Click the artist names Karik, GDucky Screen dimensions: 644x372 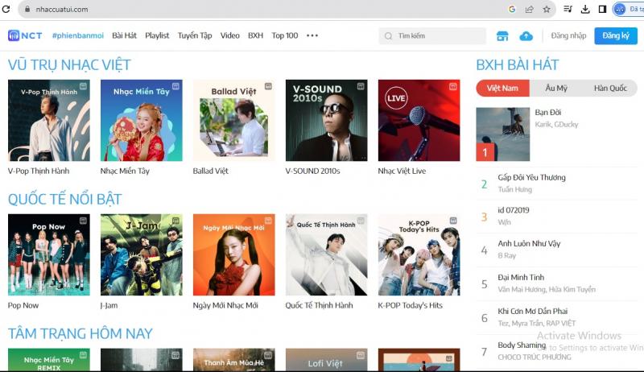(556, 125)
